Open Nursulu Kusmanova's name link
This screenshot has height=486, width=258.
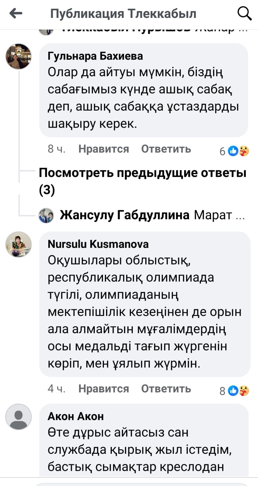coord(98,244)
